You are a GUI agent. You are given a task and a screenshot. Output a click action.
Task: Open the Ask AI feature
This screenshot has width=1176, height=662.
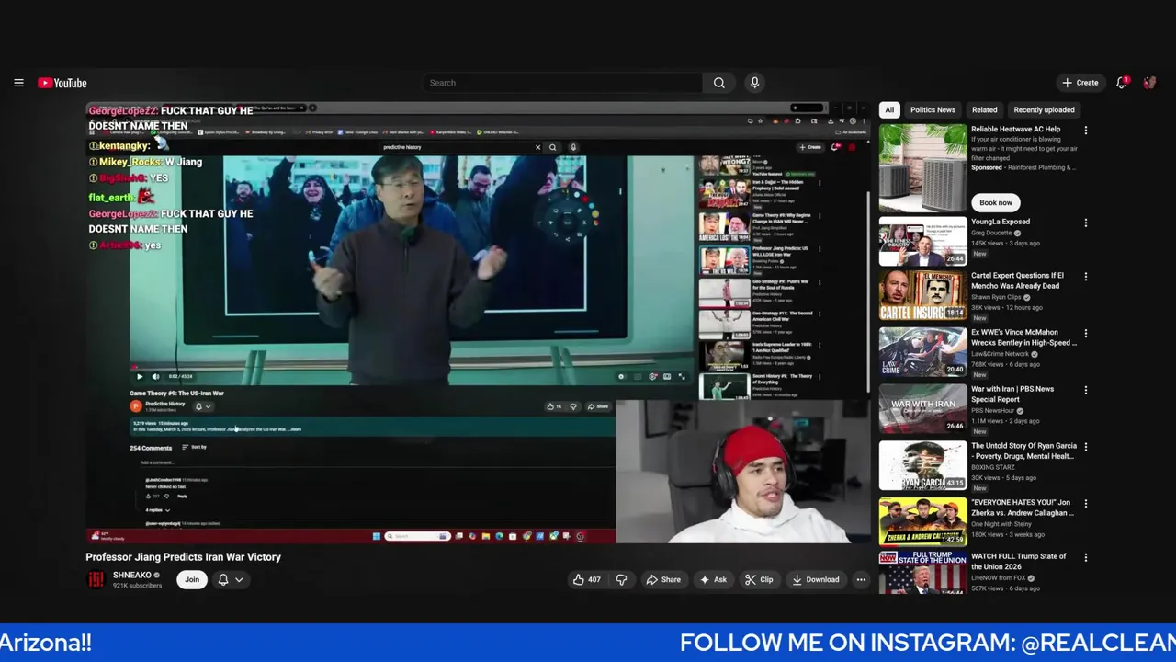click(714, 579)
